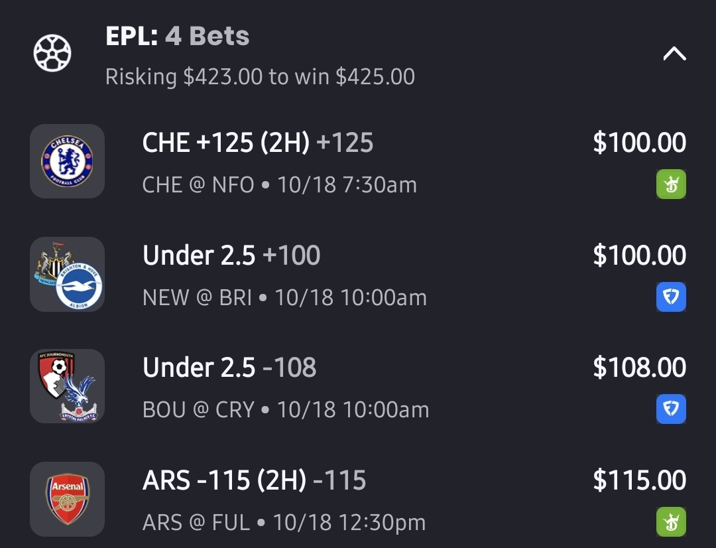Tap the $100.00 Chelsea wager amount
The height and width of the screenshot is (548, 716).
tap(639, 143)
